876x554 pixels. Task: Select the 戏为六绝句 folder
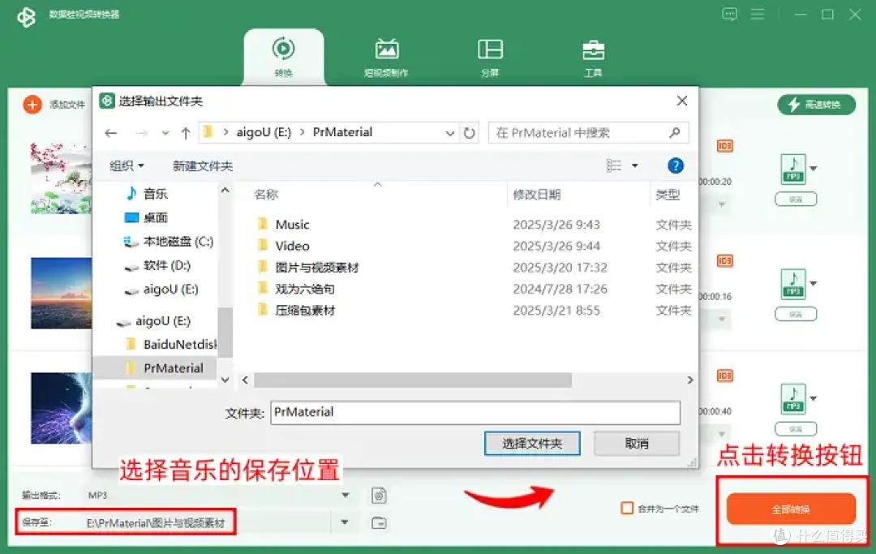tap(304, 289)
